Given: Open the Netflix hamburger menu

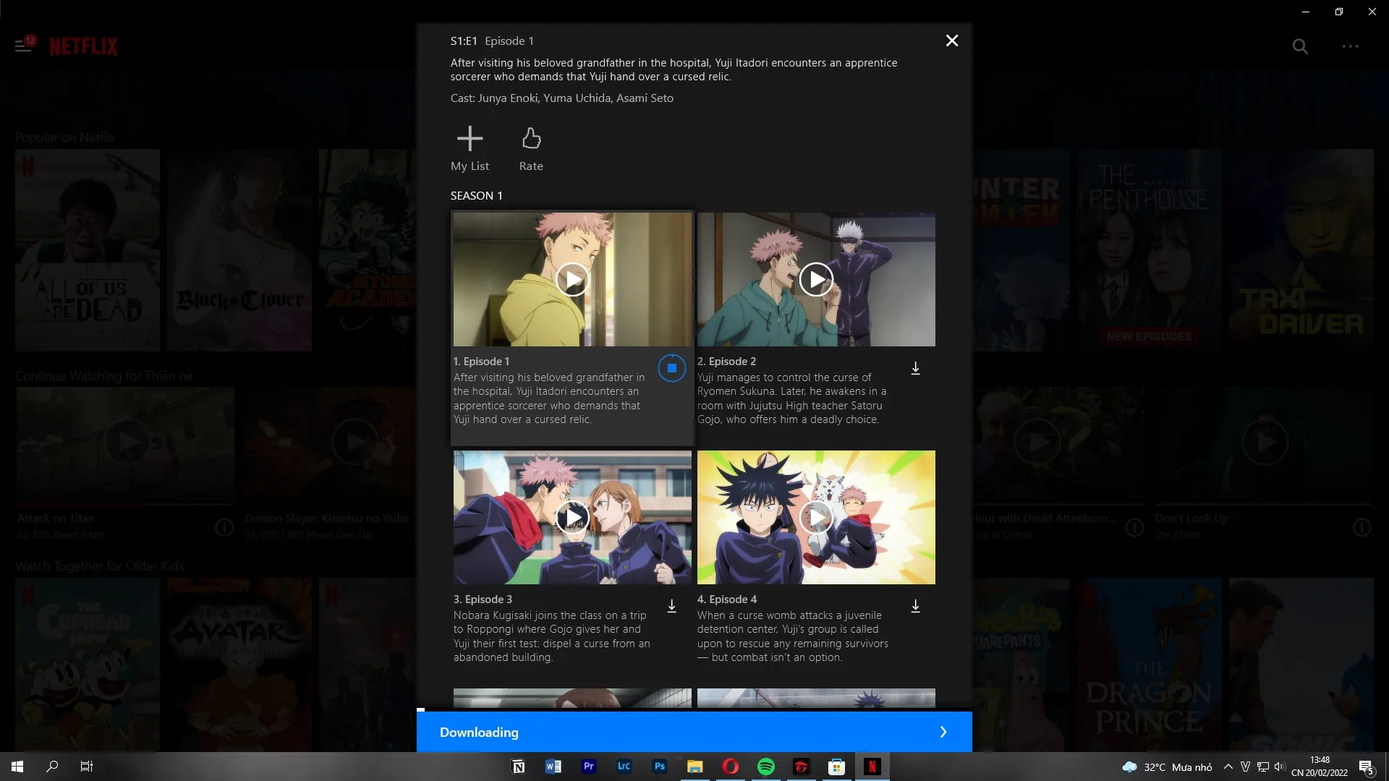Looking at the screenshot, I should pos(23,46).
